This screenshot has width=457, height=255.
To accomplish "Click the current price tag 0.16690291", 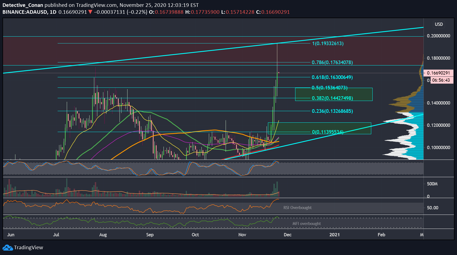I will [438, 73].
